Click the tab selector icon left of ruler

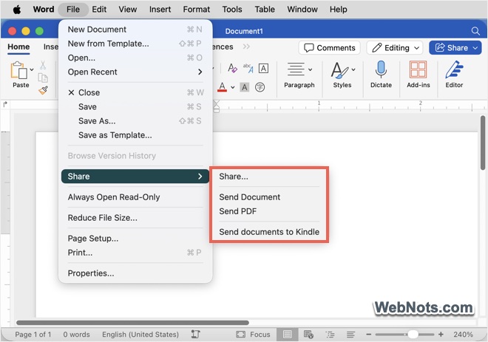(x=5, y=104)
